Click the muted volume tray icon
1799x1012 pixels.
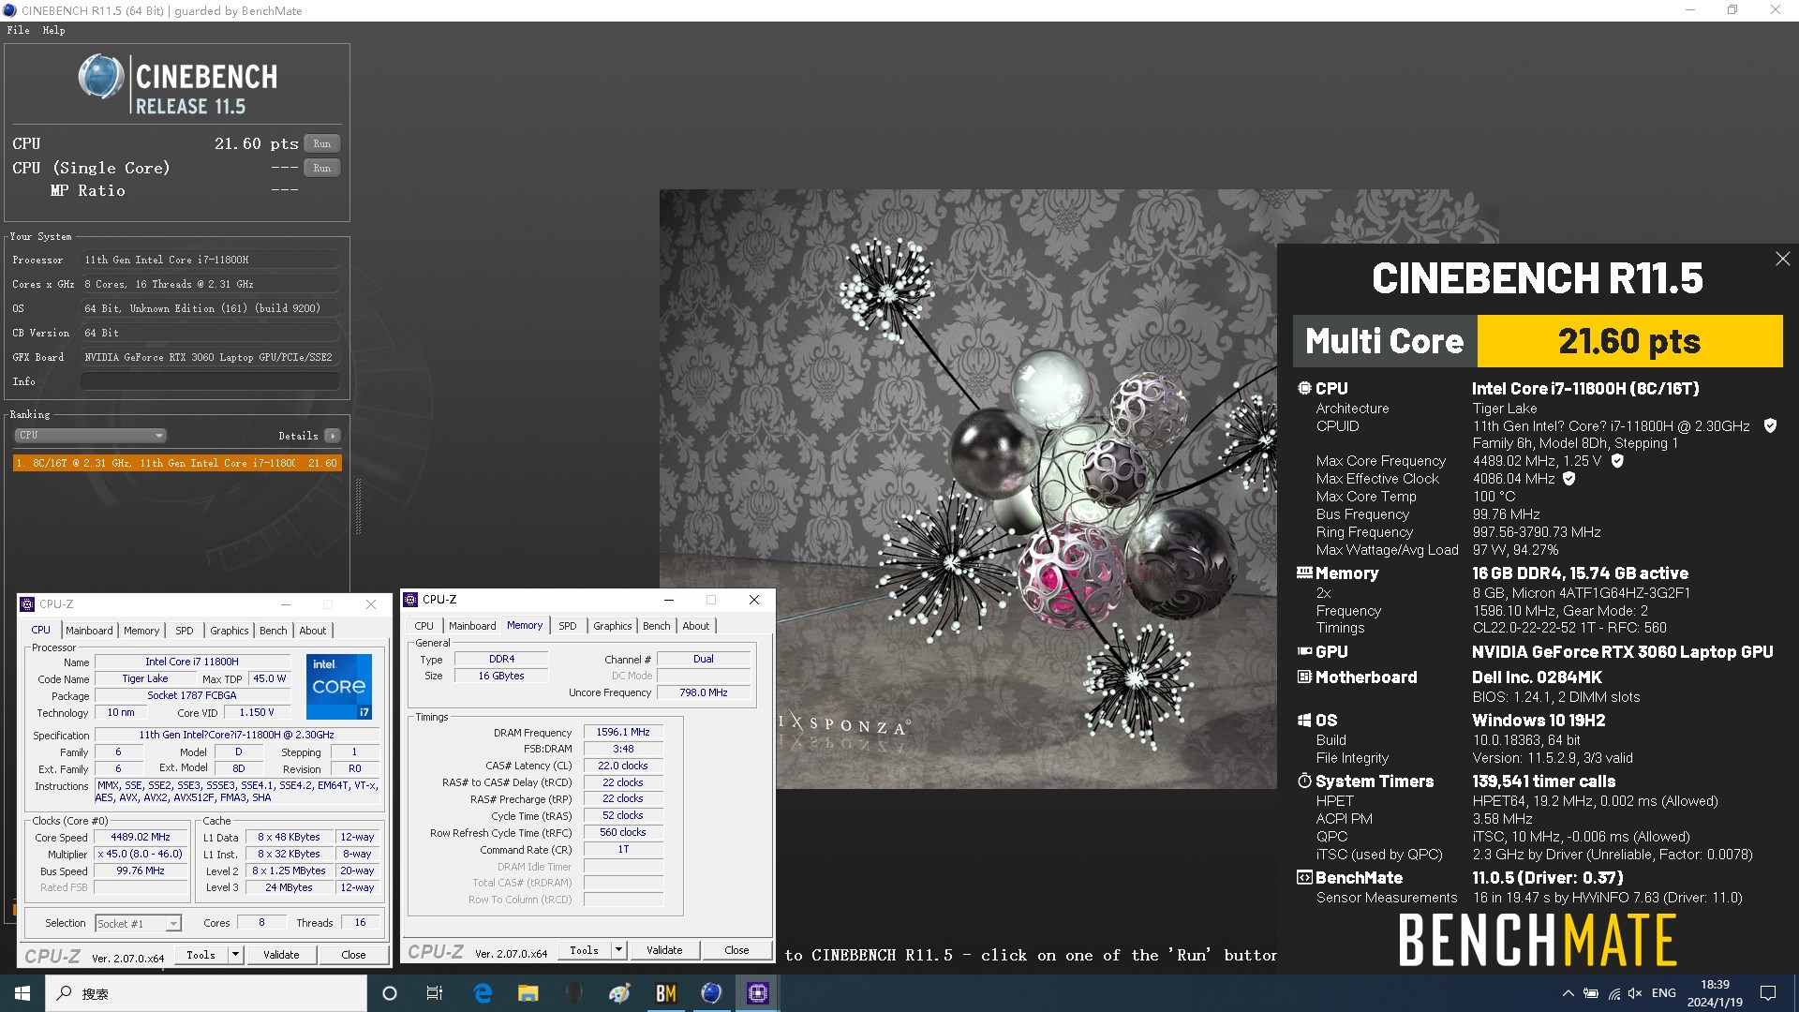pyautogui.click(x=1636, y=993)
